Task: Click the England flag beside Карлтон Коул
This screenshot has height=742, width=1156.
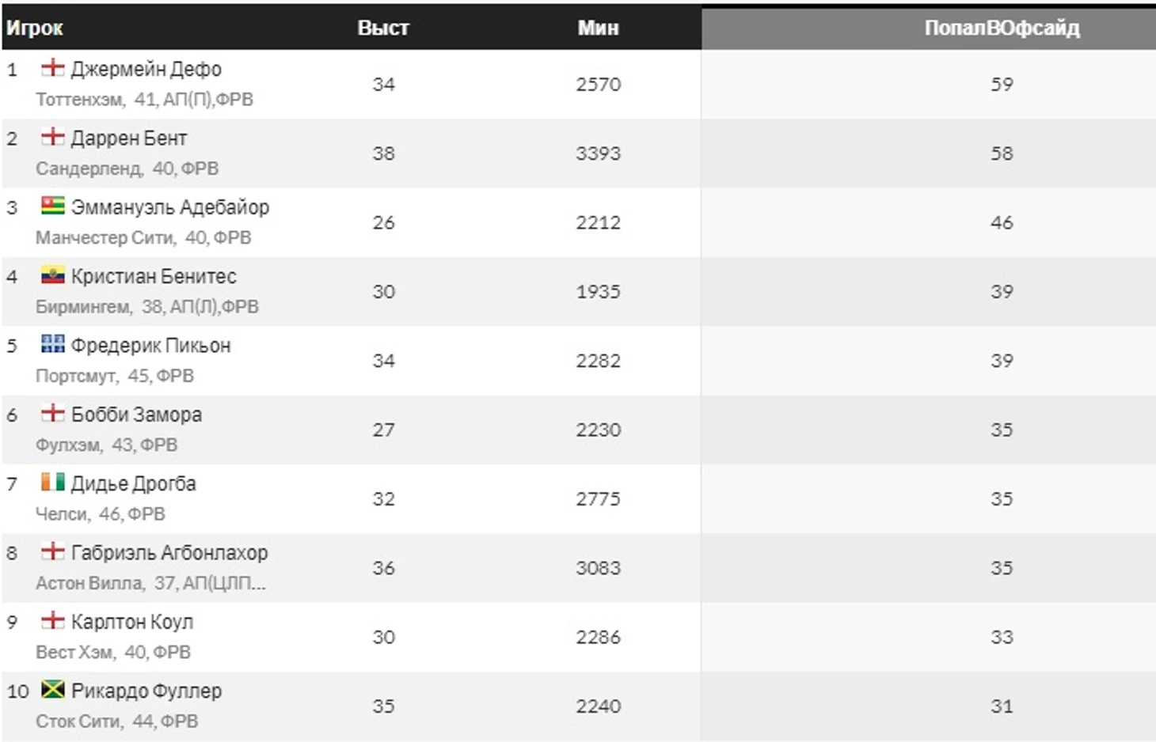Action: pos(52,621)
